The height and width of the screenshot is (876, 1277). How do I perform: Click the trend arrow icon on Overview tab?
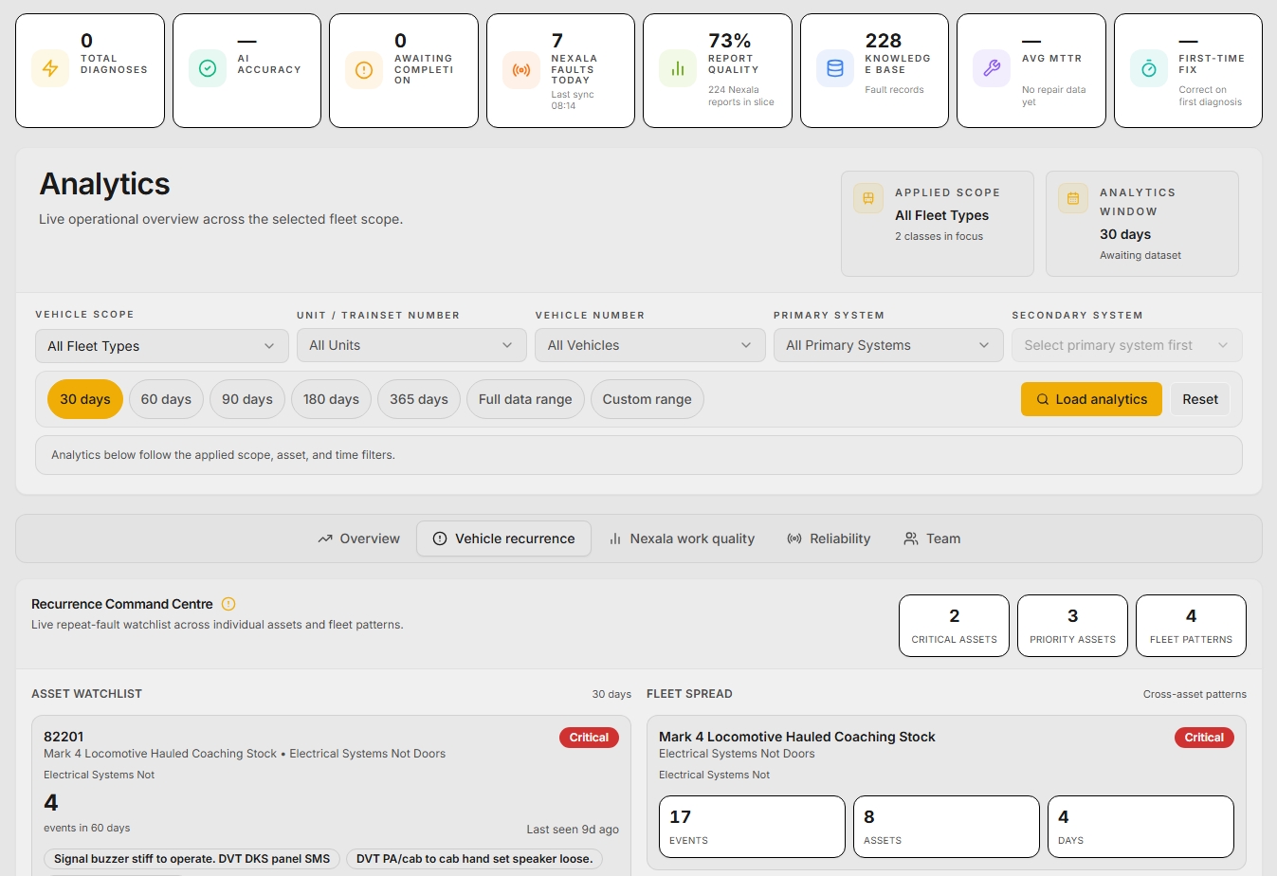325,538
